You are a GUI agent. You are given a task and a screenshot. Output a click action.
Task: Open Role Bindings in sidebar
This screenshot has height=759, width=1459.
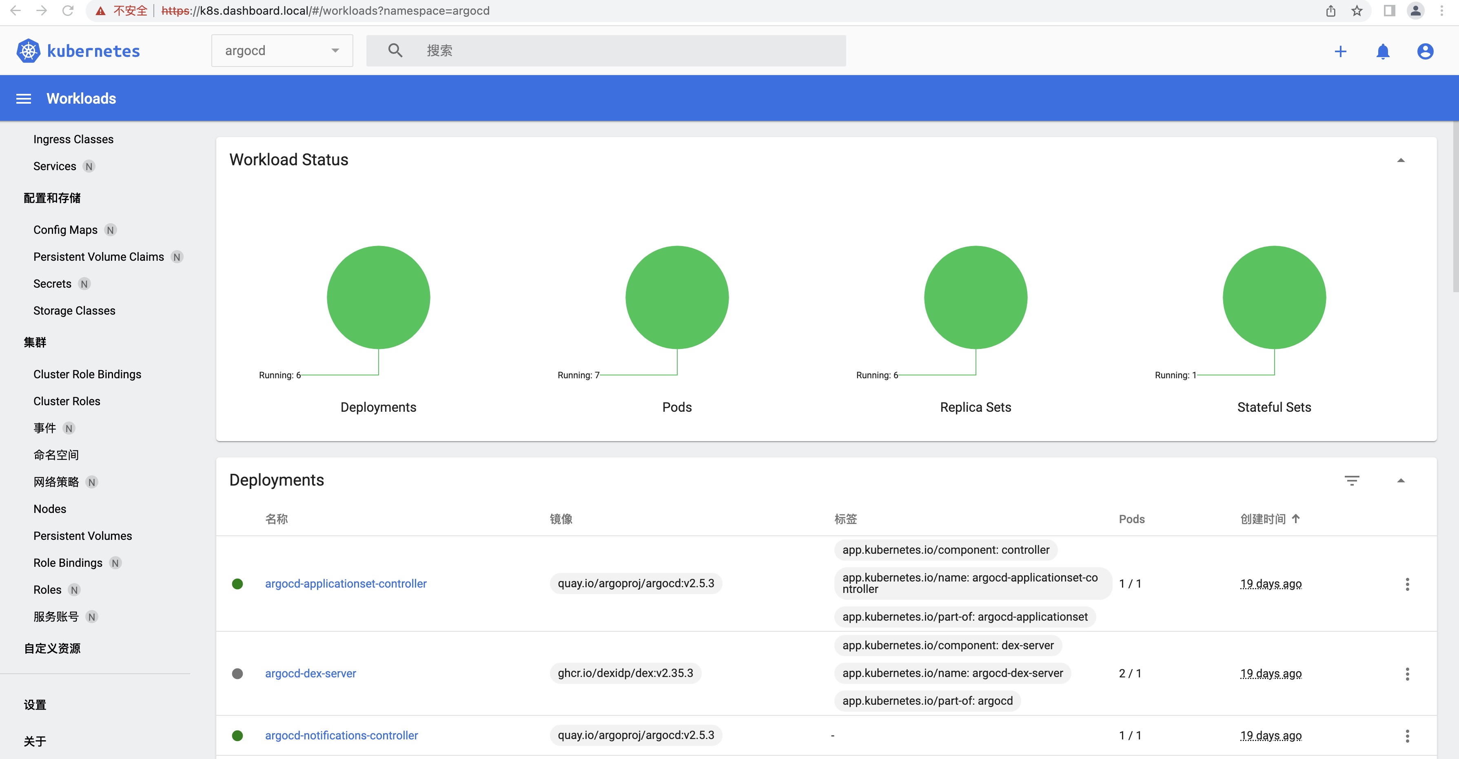coord(68,563)
